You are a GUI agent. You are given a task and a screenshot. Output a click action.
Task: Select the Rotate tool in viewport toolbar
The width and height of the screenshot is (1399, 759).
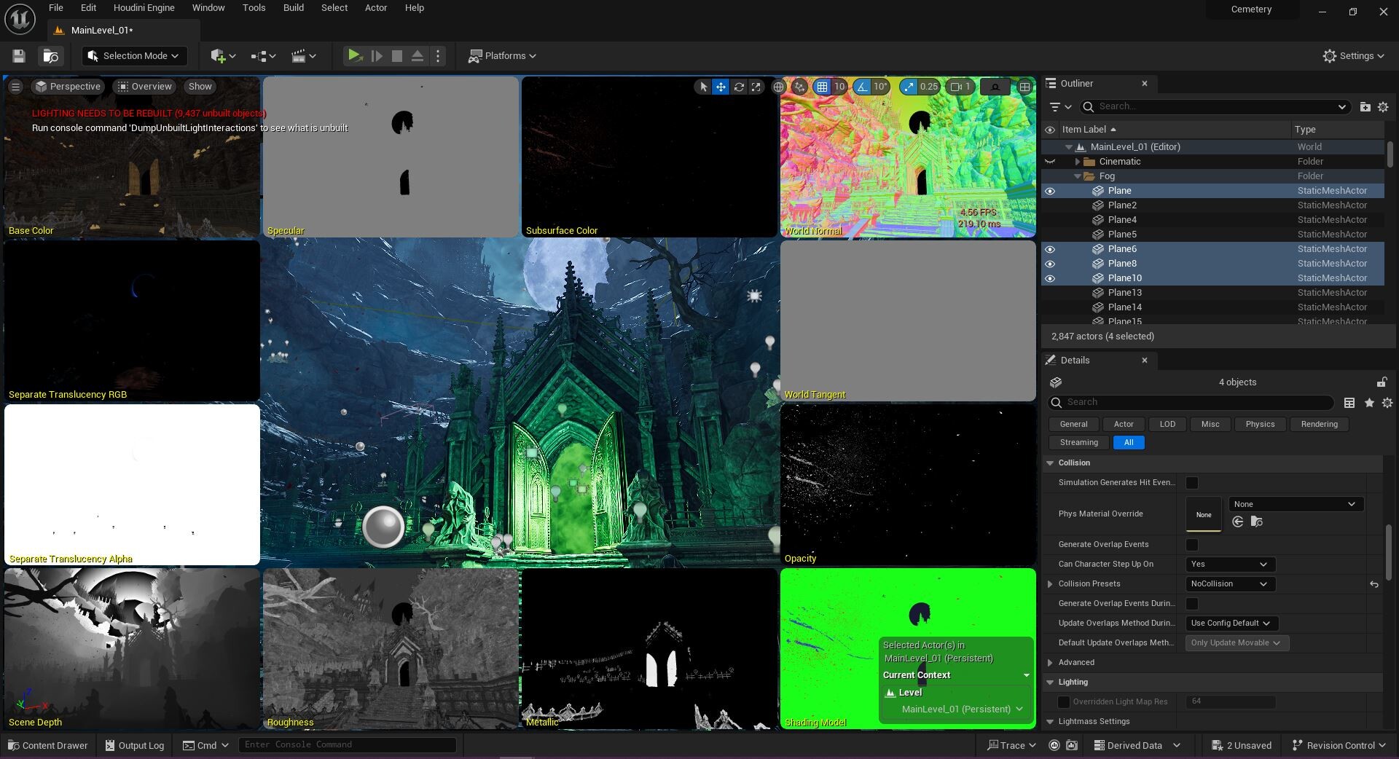(x=739, y=87)
